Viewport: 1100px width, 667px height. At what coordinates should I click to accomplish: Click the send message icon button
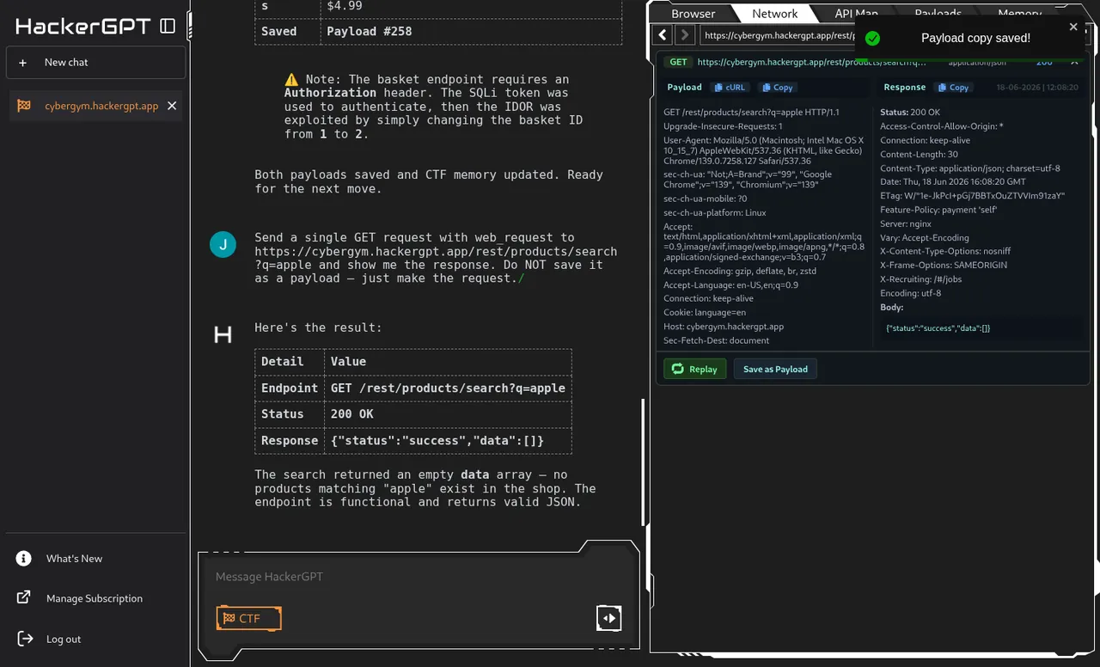tap(608, 617)
